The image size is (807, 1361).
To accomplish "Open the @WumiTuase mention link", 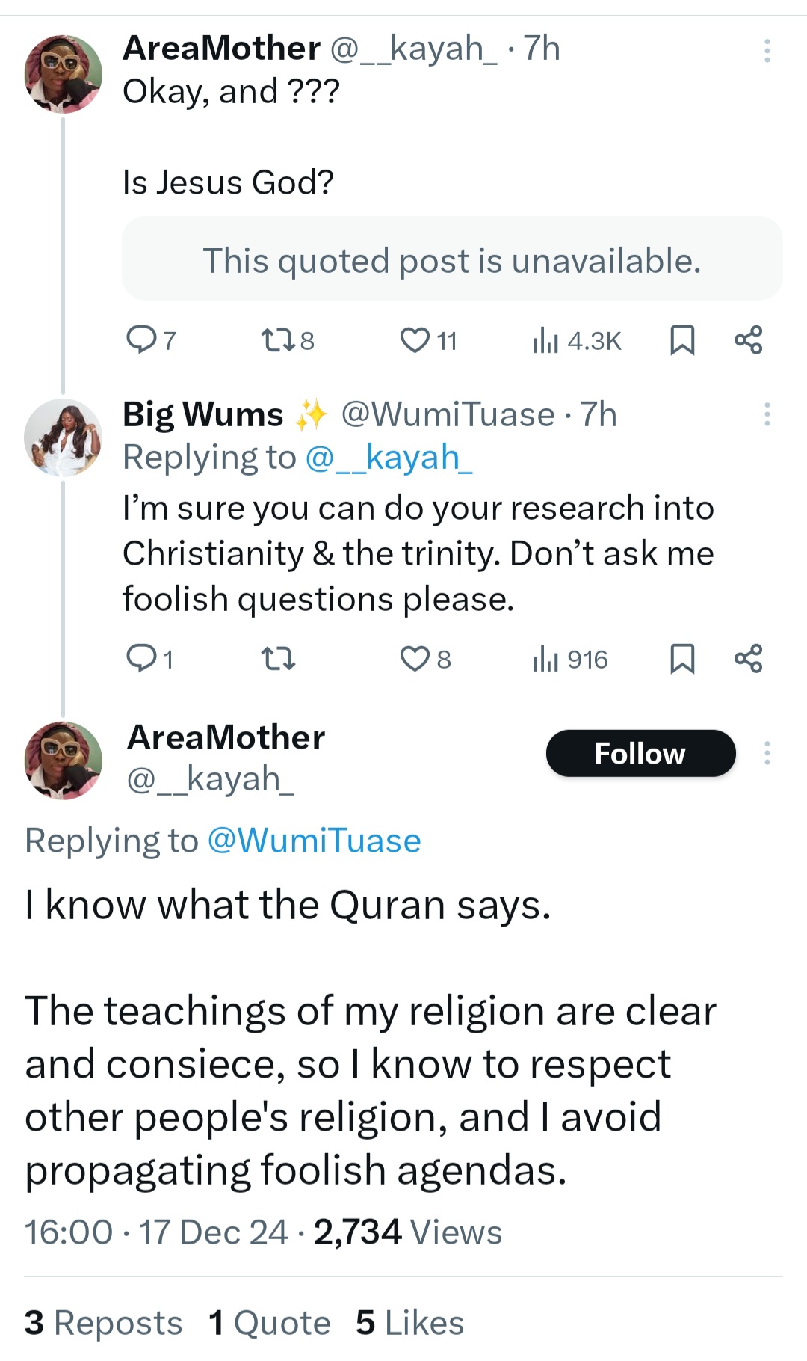I will click(x=314, y=841).
